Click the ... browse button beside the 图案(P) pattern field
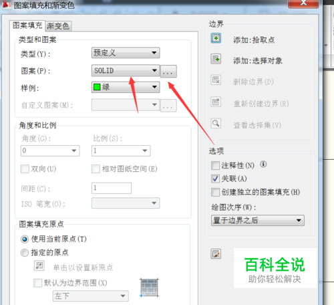 point(168,72)
